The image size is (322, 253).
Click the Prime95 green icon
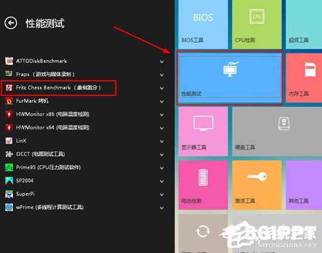tap(9, 167)
